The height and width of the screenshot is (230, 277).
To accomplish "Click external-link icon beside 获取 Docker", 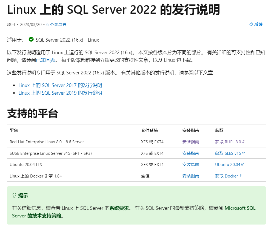I will tap(240, 176).
